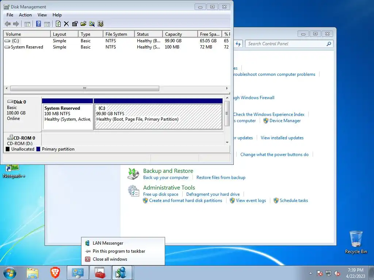Click the volume list scroll-right arrow
The height and width of the screenshot is (280, 374).
tap(227, 88)
